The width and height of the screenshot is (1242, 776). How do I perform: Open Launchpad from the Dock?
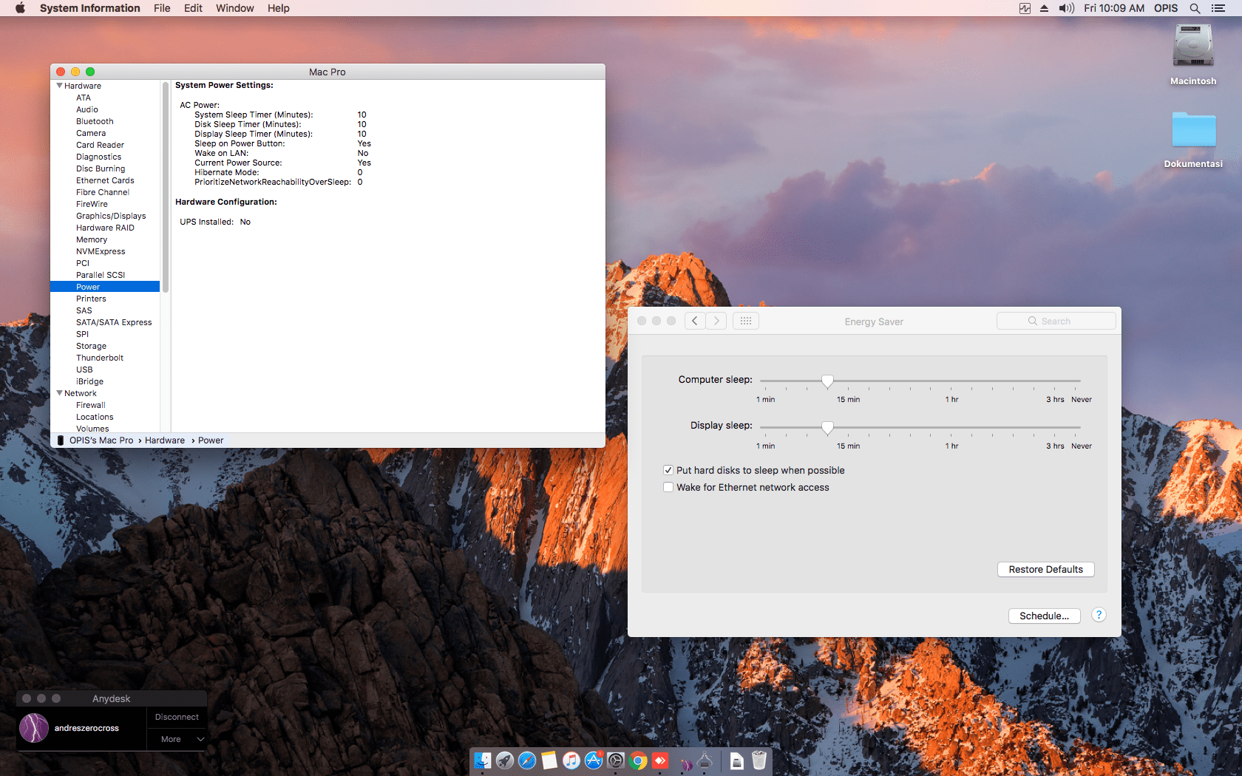tap(505, 760)
